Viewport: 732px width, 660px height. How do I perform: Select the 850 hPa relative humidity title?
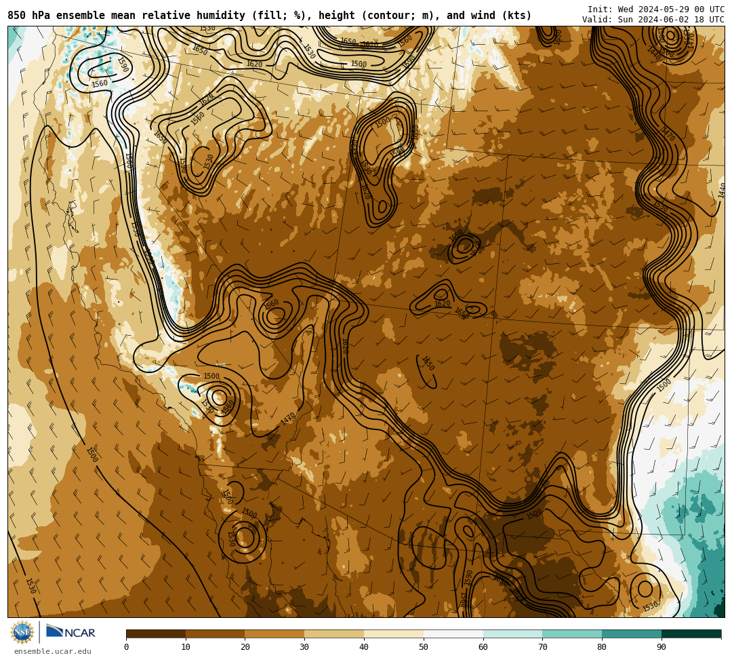[269, 16]
